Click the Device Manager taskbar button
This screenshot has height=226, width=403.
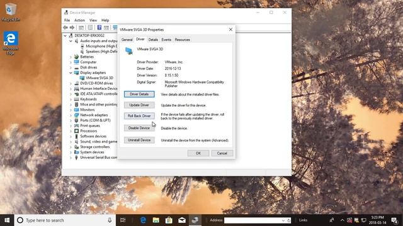[x=195, y=220]
